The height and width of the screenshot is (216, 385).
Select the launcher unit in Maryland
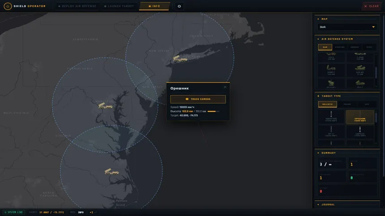click(x=105, y=106)
